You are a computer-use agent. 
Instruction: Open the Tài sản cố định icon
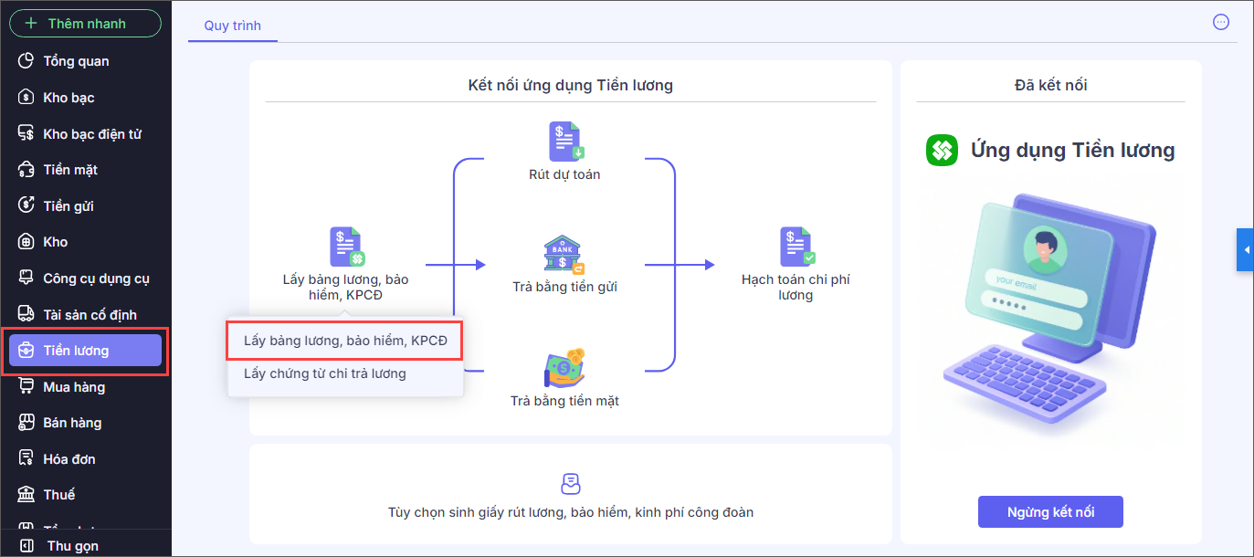[26, 314]
